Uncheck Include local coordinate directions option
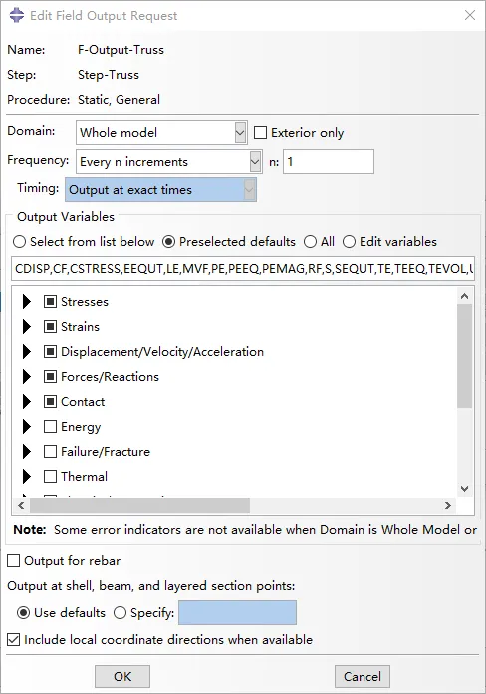This screenshot has width=486, height=694. [x=14, y=640]
